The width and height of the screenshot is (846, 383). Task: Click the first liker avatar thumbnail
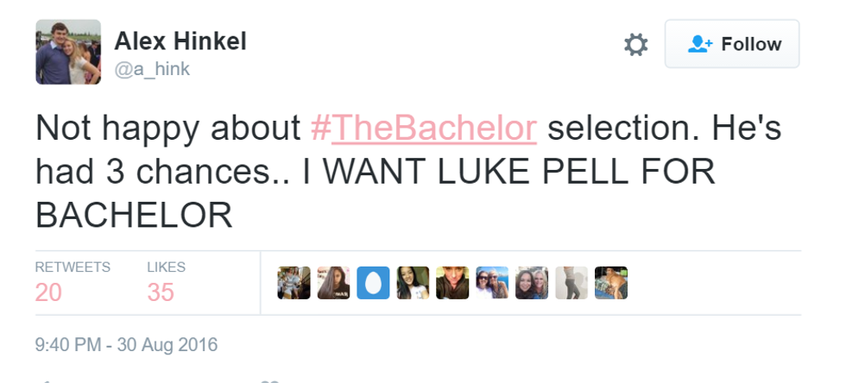click(x=294, y=283)
